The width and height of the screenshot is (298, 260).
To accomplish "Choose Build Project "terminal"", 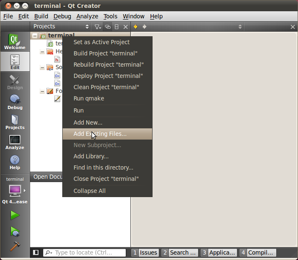I will point(107,53).
